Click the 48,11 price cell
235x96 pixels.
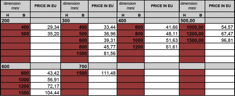point(162,34)
